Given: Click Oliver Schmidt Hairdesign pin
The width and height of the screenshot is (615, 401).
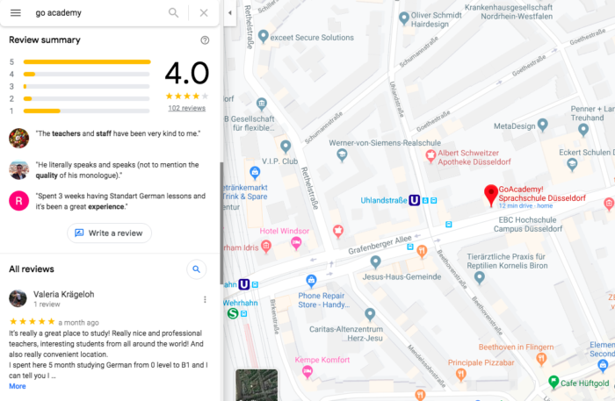Looking at the screenshot, I should (x=403, y=18).
